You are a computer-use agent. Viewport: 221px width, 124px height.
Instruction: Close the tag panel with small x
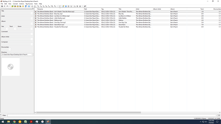pos(33,8)
